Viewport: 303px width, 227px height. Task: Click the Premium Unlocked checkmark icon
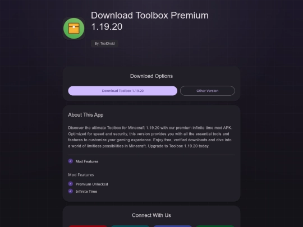pyautogui.click(x=71, y=184)
